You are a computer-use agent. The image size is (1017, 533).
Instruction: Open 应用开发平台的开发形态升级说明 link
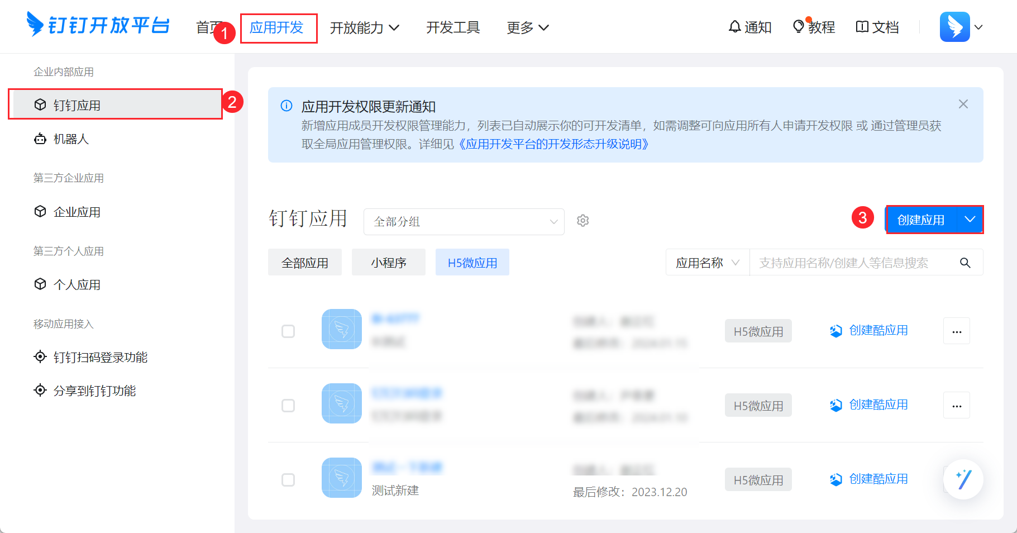[553, 144]
